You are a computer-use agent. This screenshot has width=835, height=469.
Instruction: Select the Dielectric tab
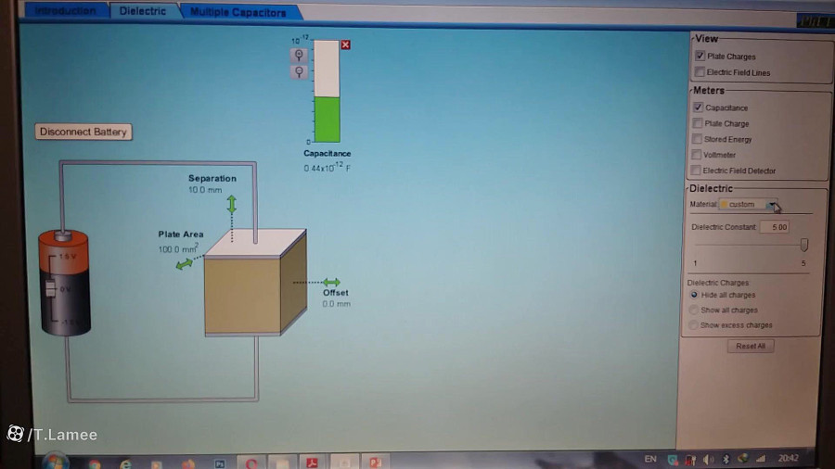[x=143, y=11]
